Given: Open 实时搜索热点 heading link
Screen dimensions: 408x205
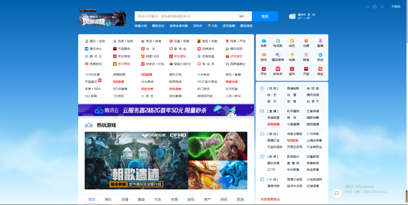Looking at the screenshot, I should tap(270, 199).
